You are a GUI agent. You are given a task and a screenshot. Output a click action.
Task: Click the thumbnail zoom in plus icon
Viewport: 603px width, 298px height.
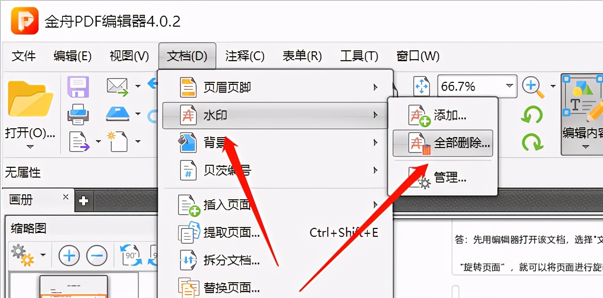(x=69, y=256)
